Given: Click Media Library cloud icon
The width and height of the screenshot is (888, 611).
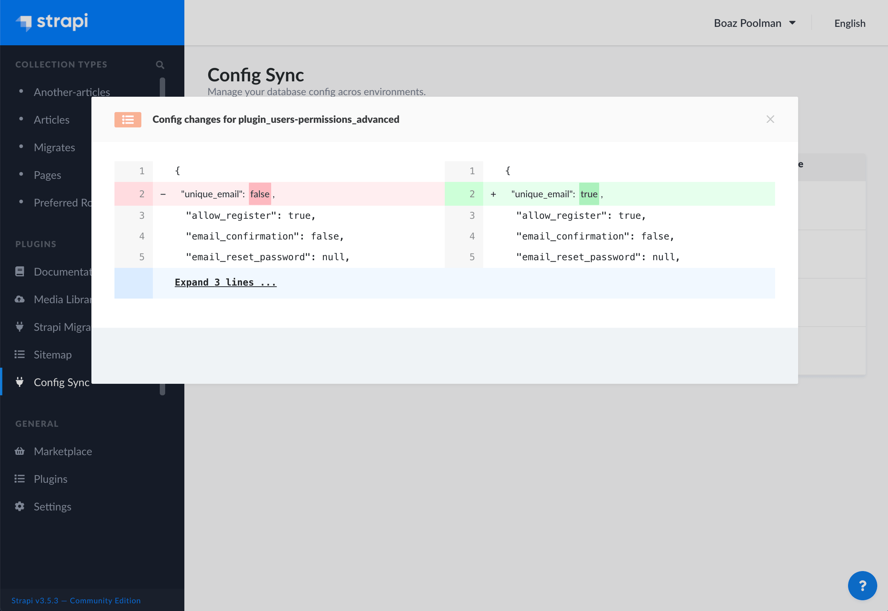Looking at the screenshot, I should [20, 299].
